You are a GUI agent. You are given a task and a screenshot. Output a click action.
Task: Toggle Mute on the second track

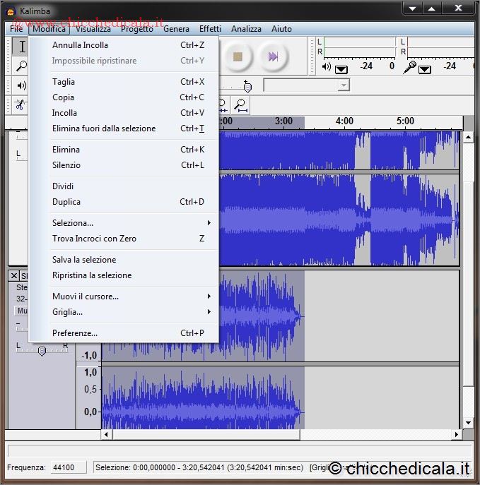tap(22, 311)
